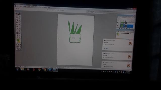Open the Normal blend mode dropdown
161x90 pixels.
pyautogui.click(x=122, y=19)
